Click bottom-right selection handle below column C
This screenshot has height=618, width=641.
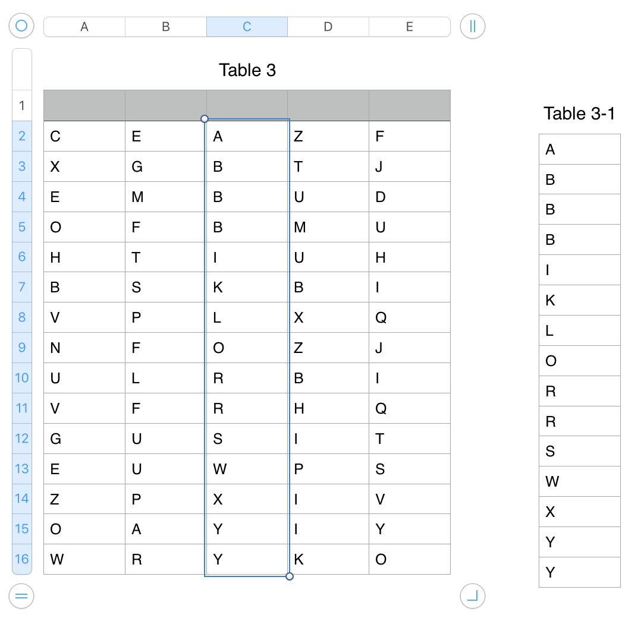click(290, 576)
